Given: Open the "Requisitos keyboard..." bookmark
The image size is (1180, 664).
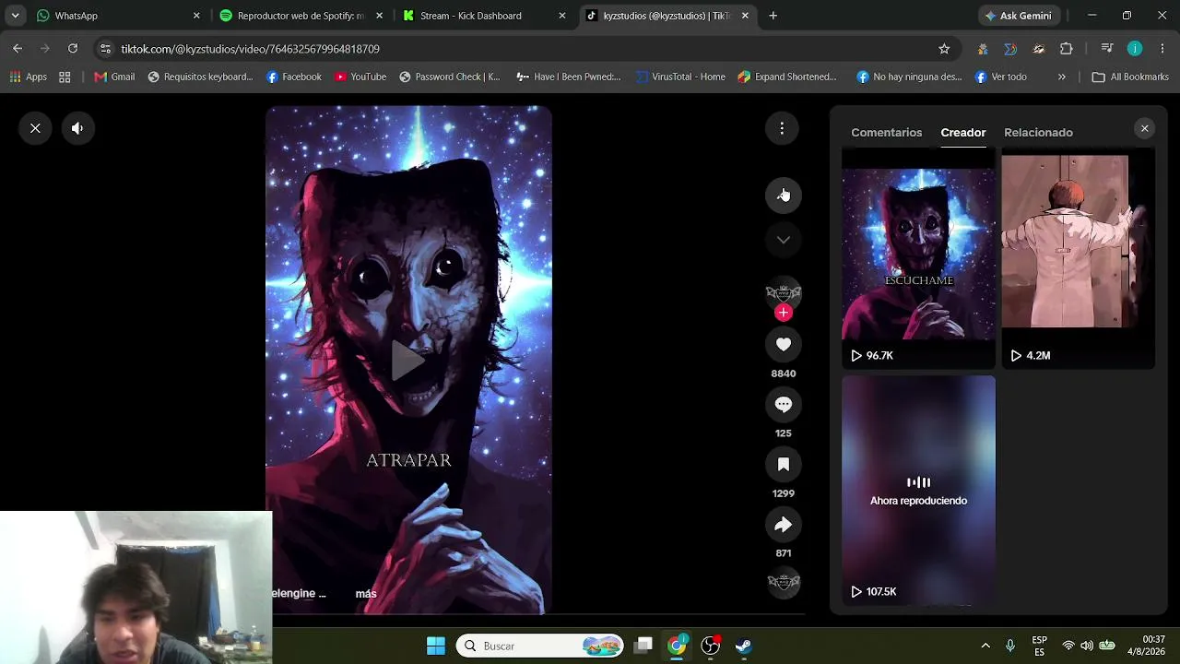Looking at the screenshot, I should tap(200, 77).
